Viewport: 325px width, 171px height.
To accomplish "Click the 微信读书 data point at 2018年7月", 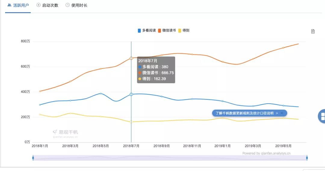I will pos(131,58).
